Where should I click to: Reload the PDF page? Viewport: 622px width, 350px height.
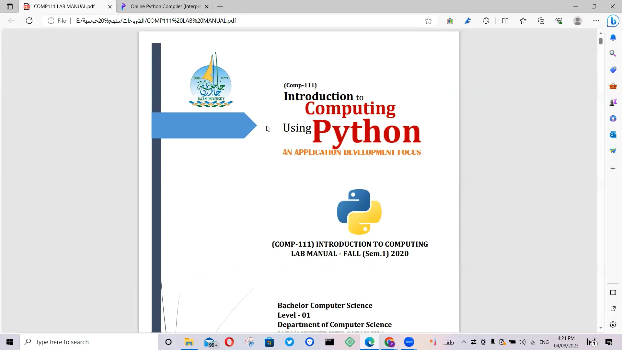click(29, 20)
